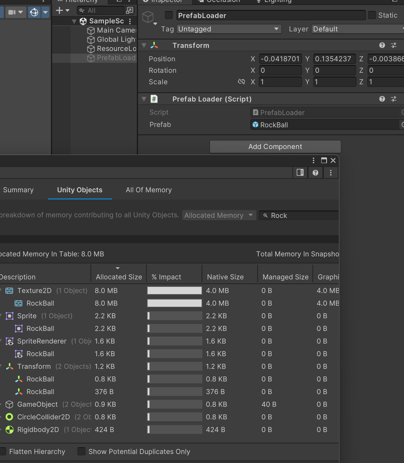This screenshot has width=404, height=463.
Task: Enable Show Potential Duplicates Only
Action: [81, 452]
